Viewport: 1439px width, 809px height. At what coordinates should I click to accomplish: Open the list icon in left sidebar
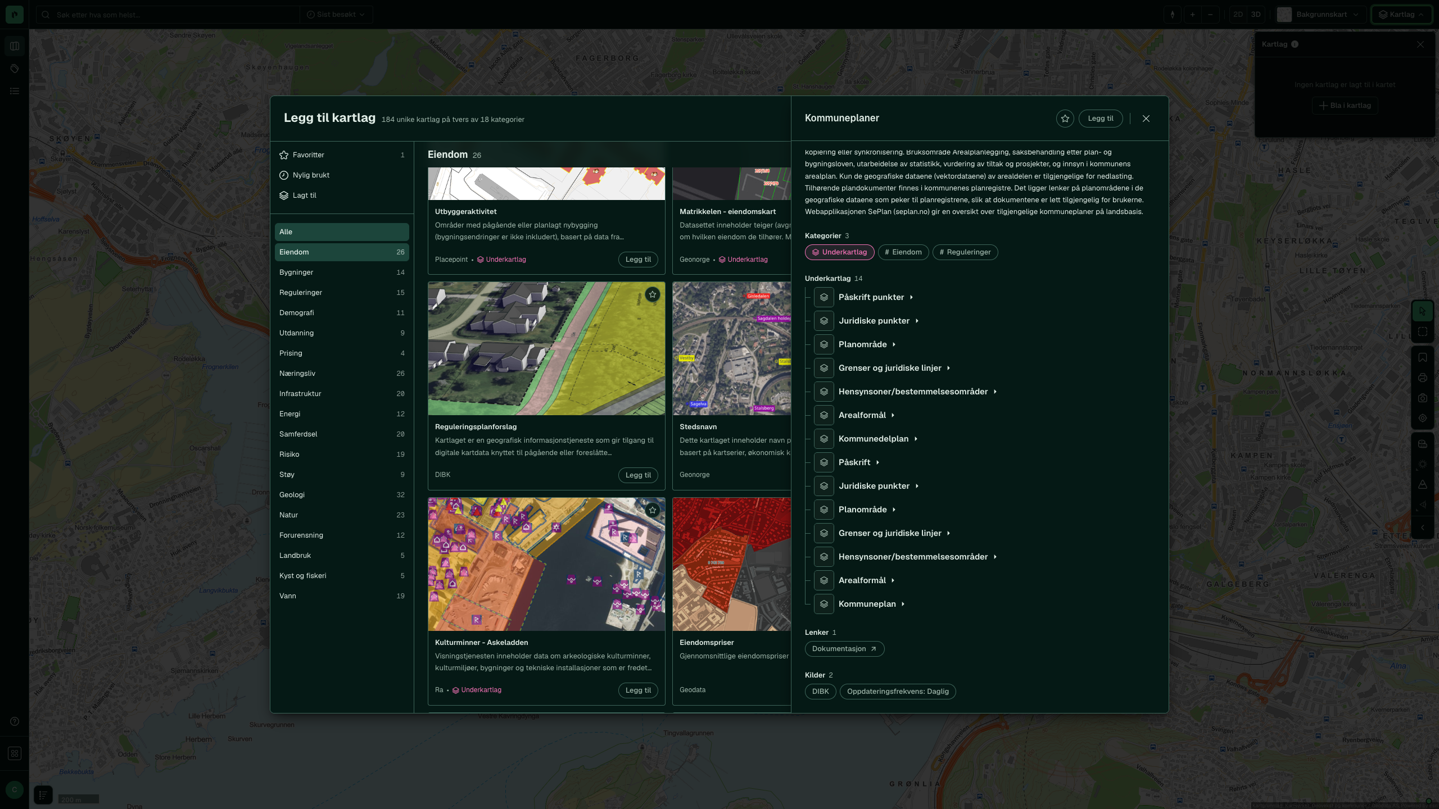coord(15,91)
